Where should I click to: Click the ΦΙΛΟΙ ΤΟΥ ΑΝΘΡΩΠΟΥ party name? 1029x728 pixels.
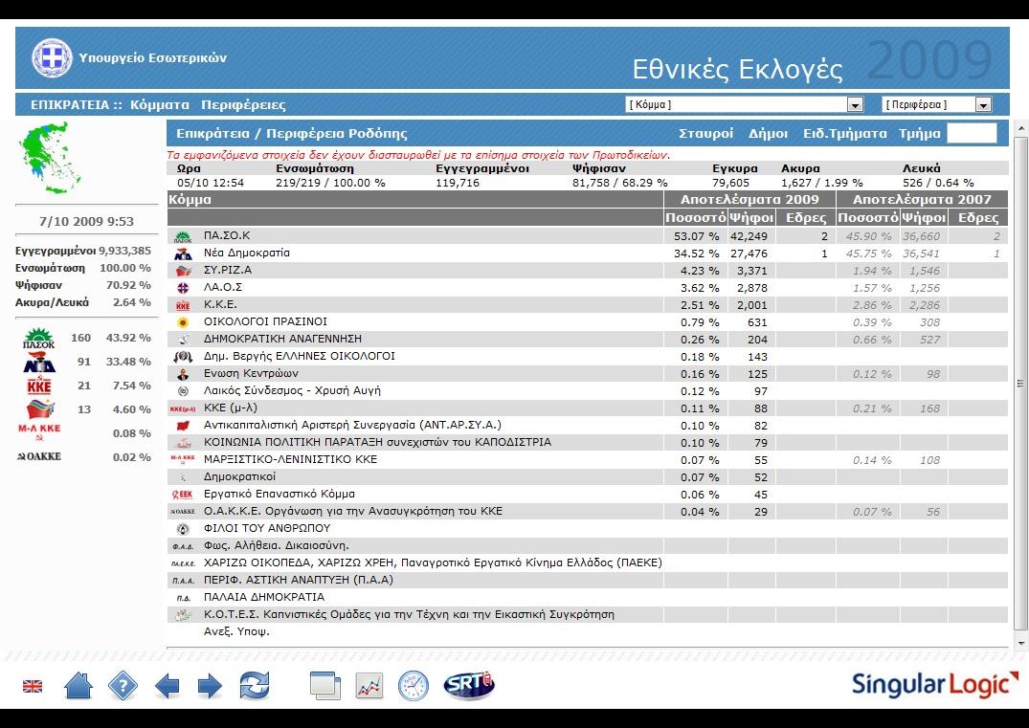[x=267, y=528]
